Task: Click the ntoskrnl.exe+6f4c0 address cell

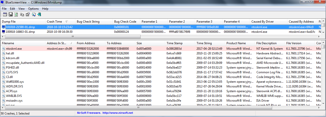Action: click(301, 27)
